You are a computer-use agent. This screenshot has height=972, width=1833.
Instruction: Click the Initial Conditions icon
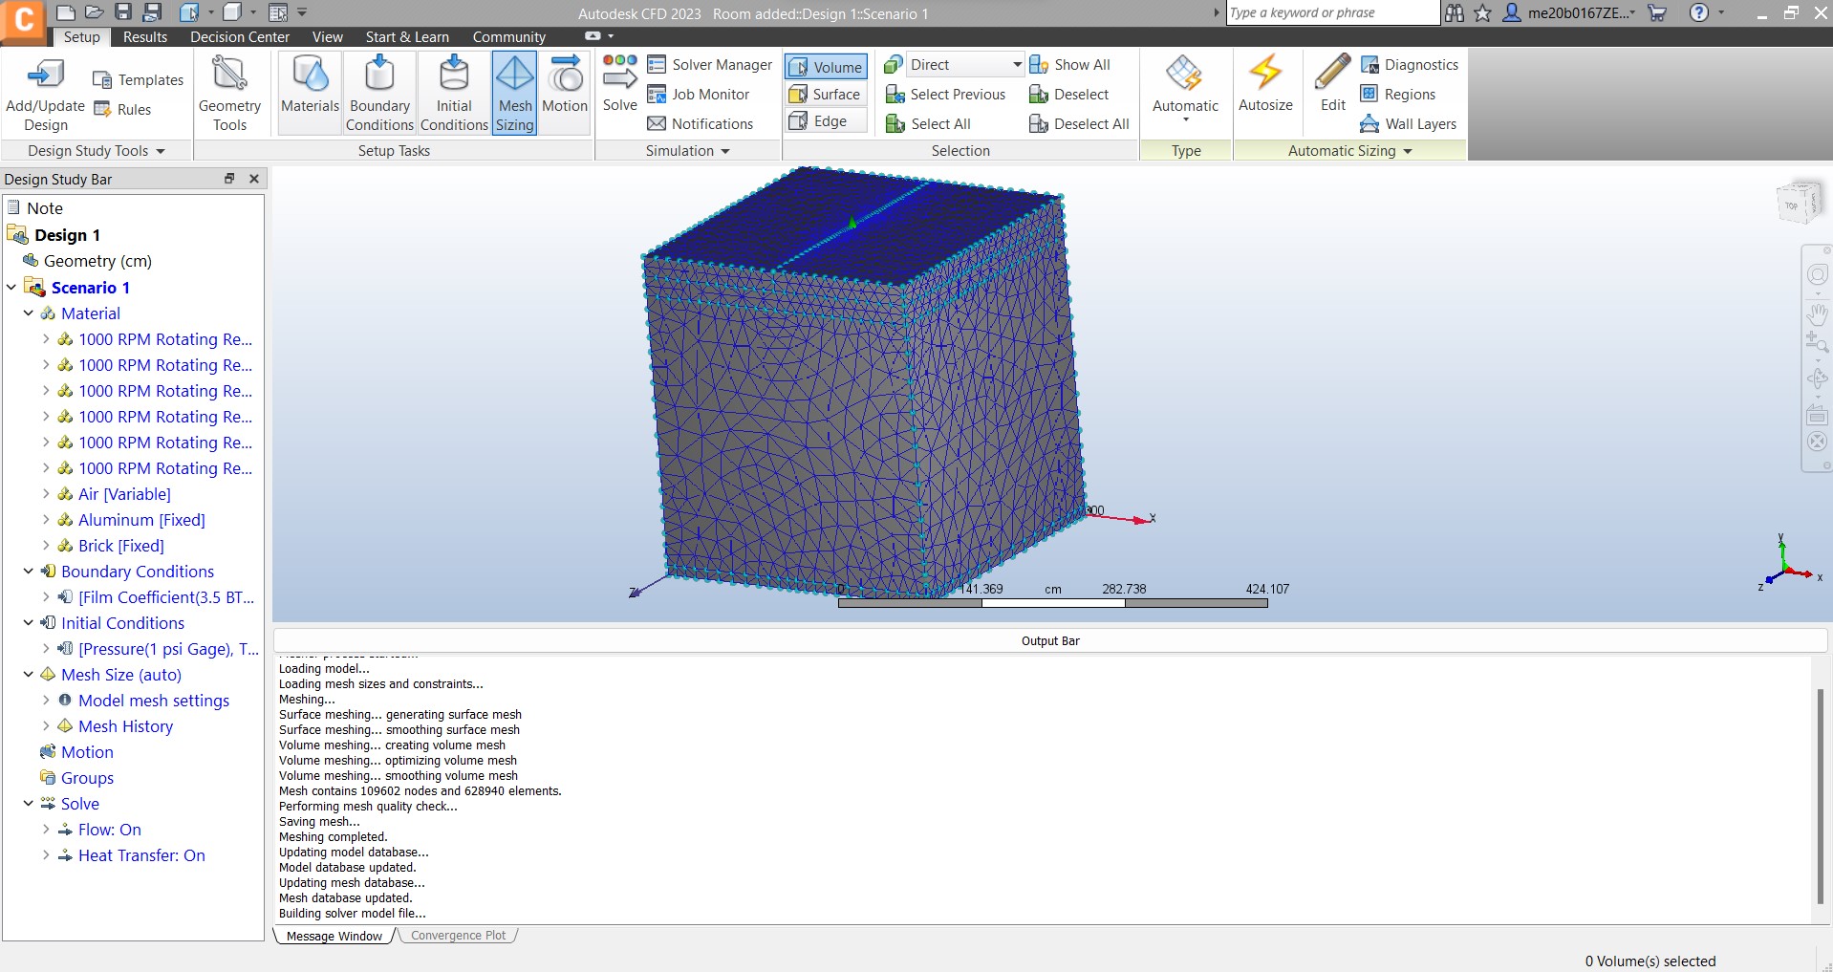click(x=453, y=91)
